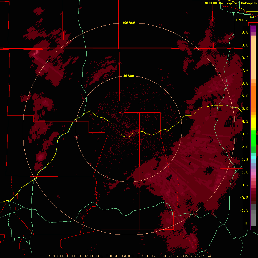The width and height of the screenshot is (258, 258).
Task: Click the 0.2 legend value
Action: (x=245, y=185)
